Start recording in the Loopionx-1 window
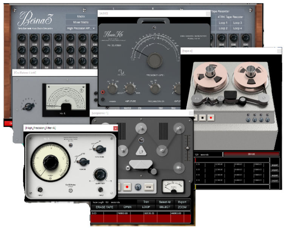The image size is (285, 228). (x=127, y=187)
